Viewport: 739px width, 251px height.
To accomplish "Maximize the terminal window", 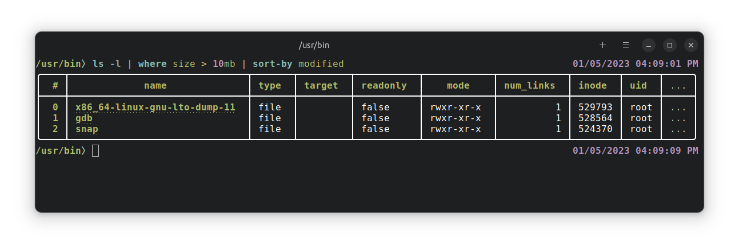I will (x=670, y=45).
